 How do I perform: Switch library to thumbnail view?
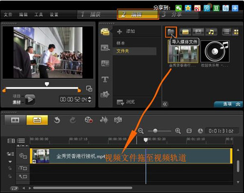pos(236,32)
